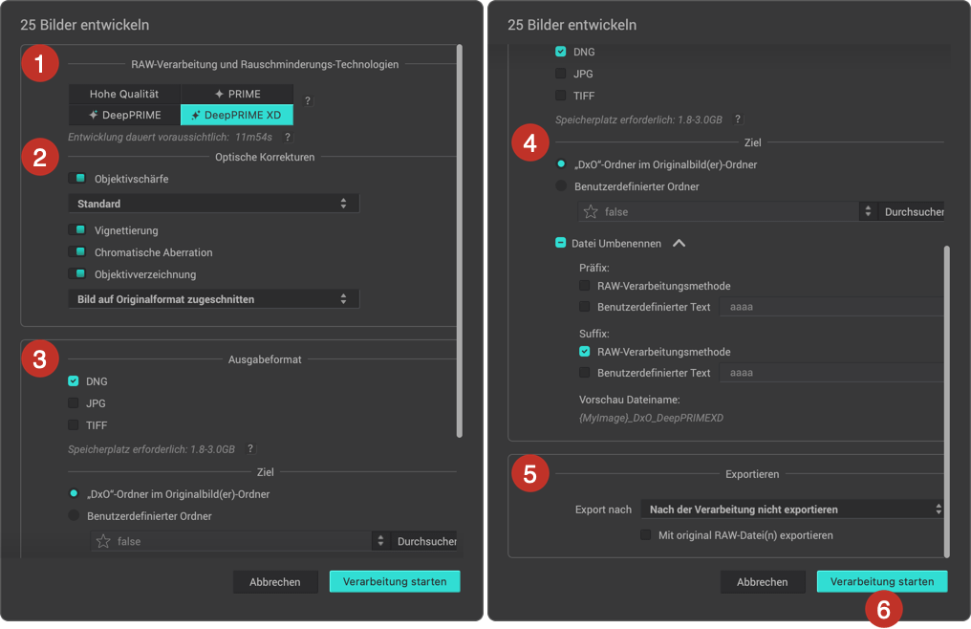The image size is (971, 629).
Task: Click preview filename {MyImage}_DxO_DeepPRIMEXD
Action: (651, 418)
